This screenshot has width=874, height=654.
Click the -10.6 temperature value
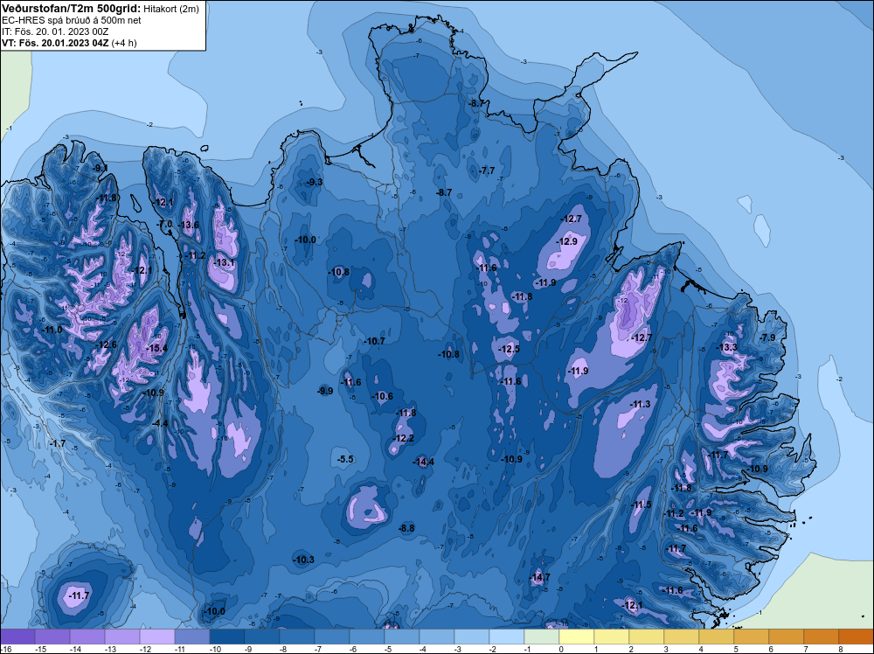coord(383,396)
